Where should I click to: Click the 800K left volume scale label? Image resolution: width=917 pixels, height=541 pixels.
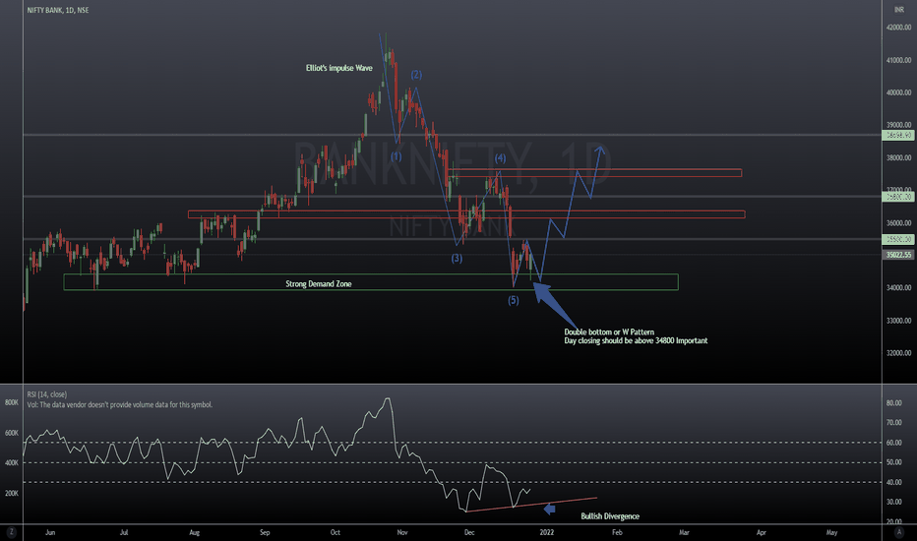click(x=12, y=402)
